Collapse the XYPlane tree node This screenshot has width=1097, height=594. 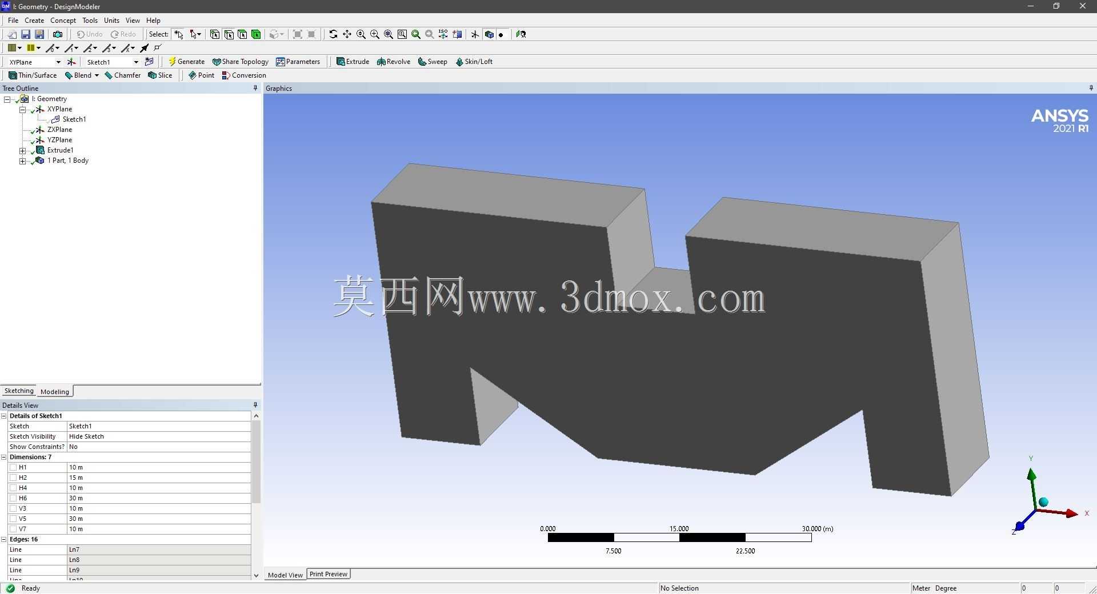click(x=22, y=110)
